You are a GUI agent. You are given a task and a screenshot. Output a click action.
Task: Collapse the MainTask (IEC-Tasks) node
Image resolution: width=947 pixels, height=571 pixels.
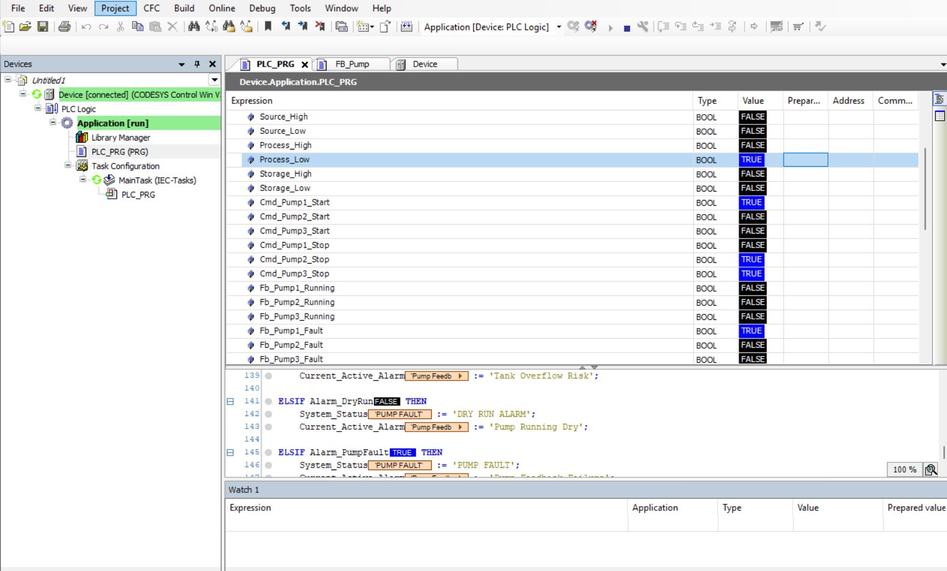click(83, 180)
